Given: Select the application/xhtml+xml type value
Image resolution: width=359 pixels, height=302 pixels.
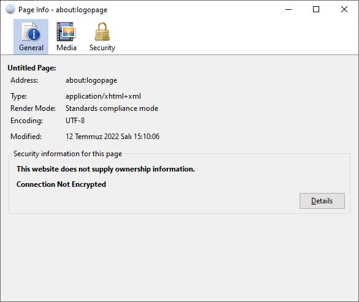Looking at the screenshot, I should pyautogui.click(x=104, y=96).
